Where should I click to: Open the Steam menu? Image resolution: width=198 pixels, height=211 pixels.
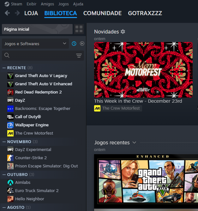pyautogui.click(x=16, y=4)
